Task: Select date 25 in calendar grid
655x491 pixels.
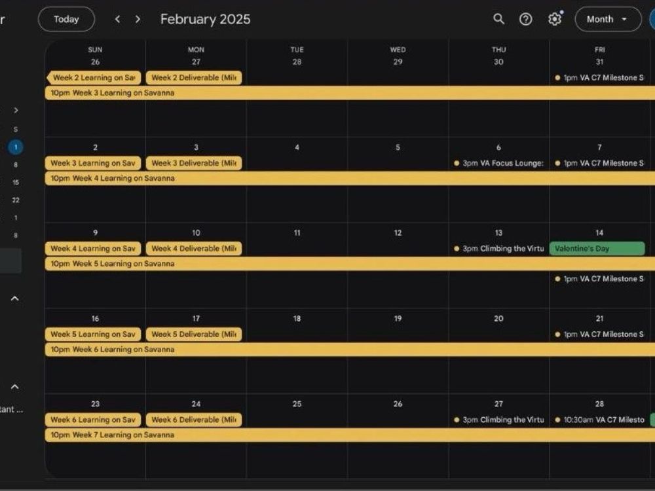Action: point(297,404)
